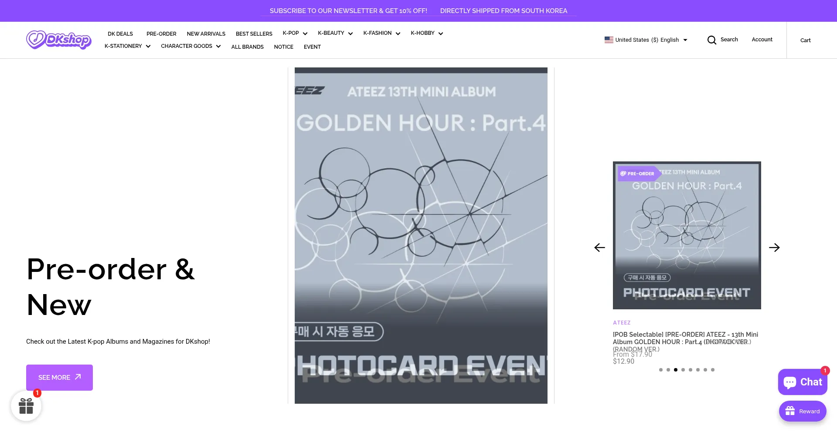837x432 pixels.
Task: Select the fourth carousel dot
Action: [683, 370]
